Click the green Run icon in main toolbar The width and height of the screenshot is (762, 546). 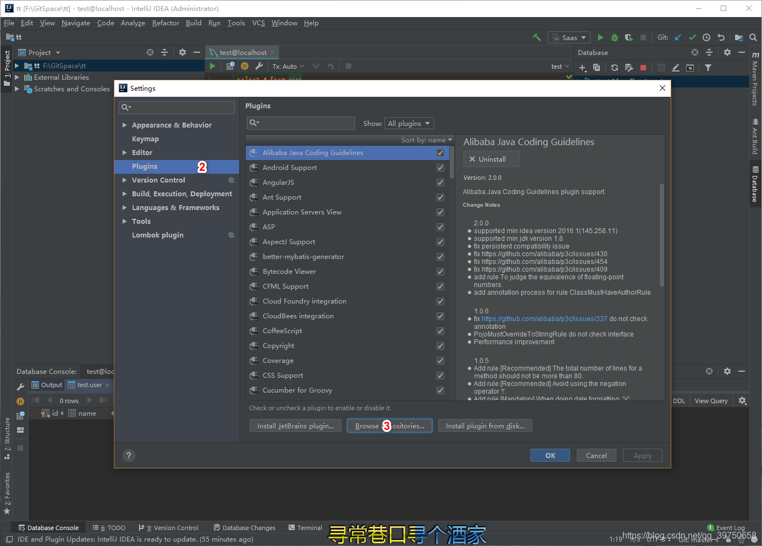[x=600, y=37]
